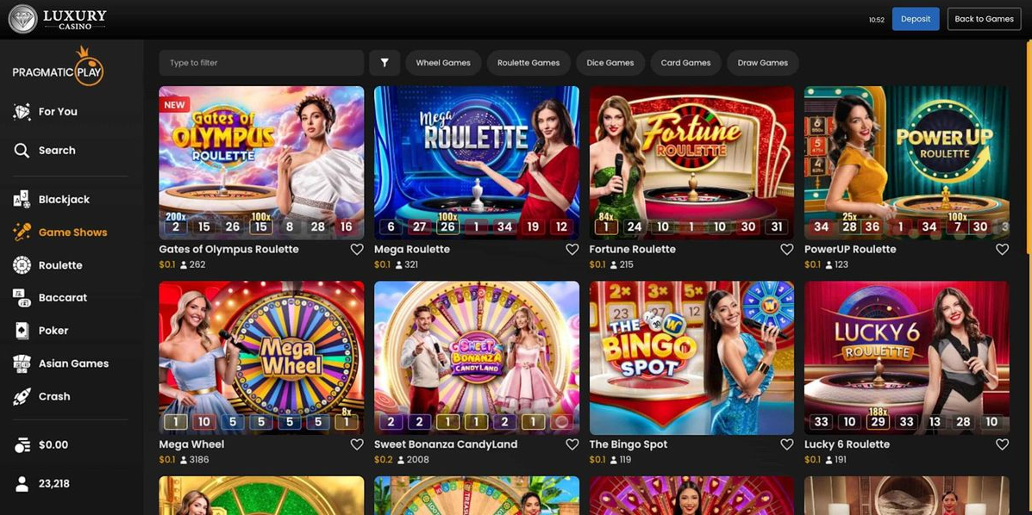Click the Sweet Bonanza CandyLand title text

[x=446, y=444]
